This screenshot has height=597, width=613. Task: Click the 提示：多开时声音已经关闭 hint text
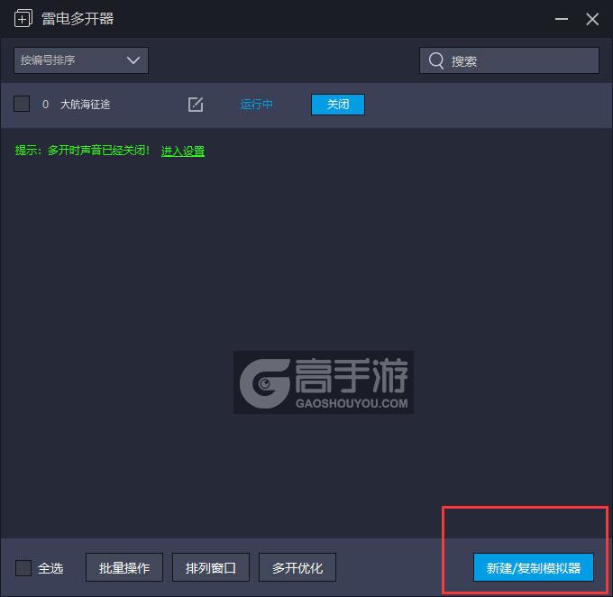[82, 151]
